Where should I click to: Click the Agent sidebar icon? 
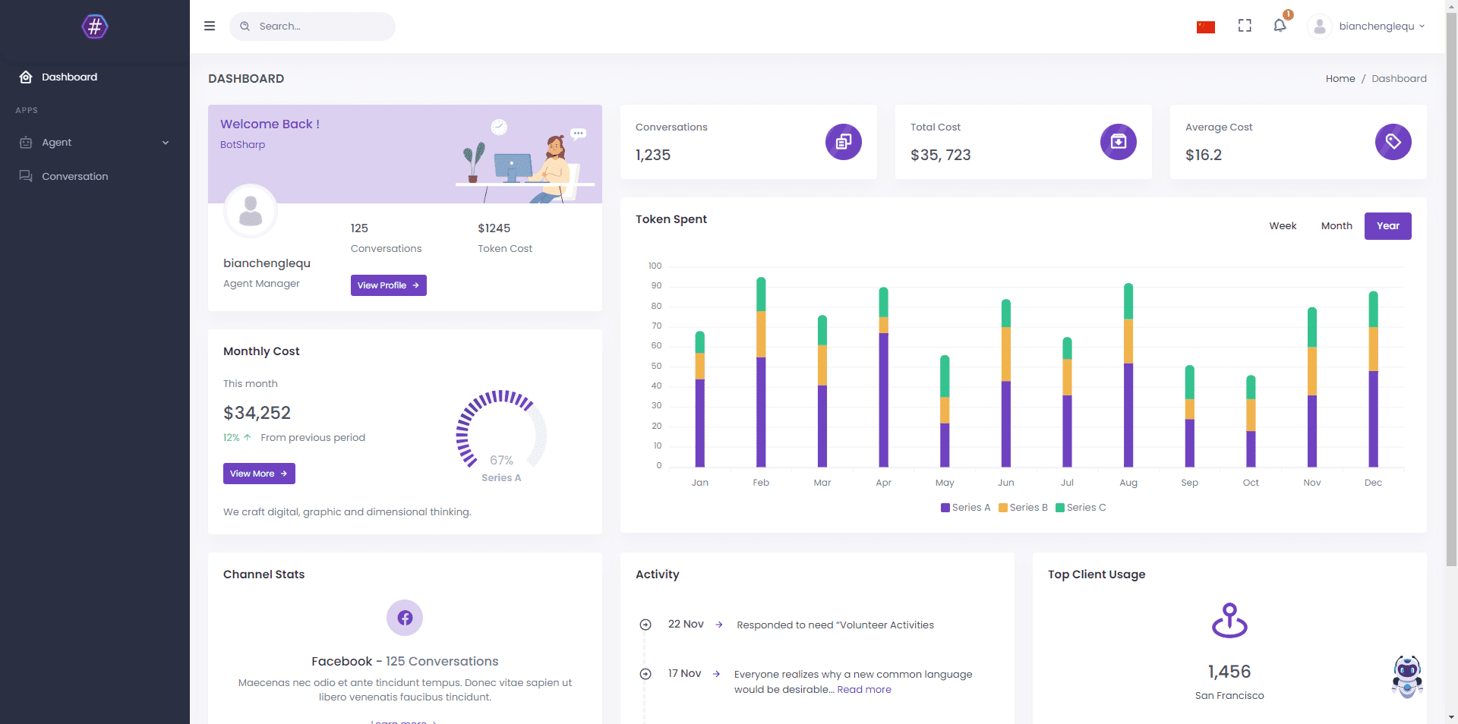coord(26,142)
